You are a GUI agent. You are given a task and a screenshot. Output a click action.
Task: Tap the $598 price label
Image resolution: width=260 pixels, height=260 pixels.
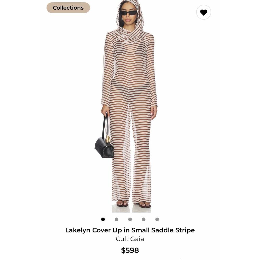click(130, 250)
